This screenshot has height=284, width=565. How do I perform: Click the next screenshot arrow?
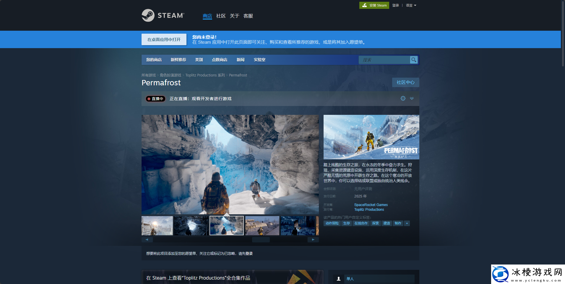coord(313,239)
